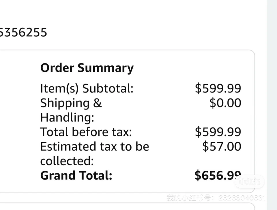Click the Xiaohongshu account number watermark text
The width and height of the screenshot is (277, 210).
[x=216, y=198]
